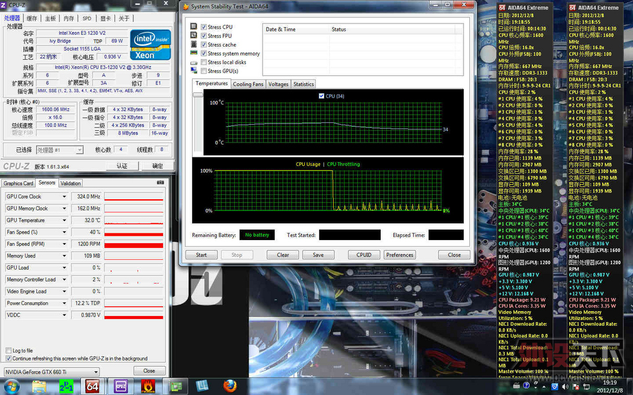Launch Firefox from the taskbar

(230, 386)
